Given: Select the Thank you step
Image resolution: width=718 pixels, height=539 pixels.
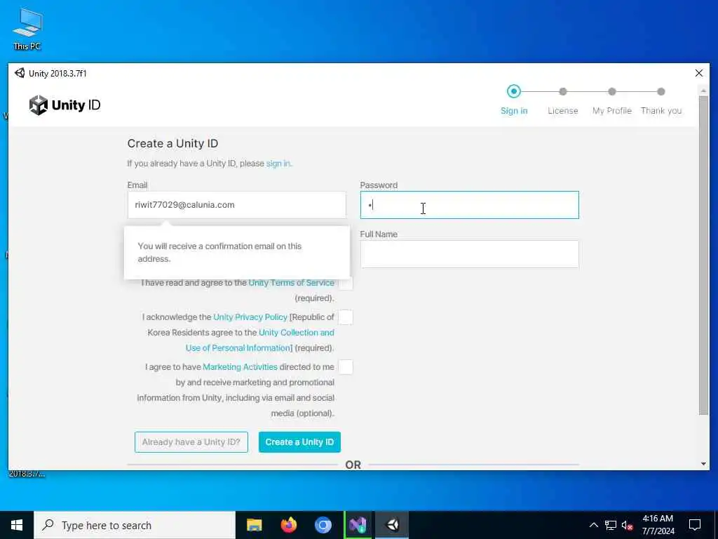Looking at the screenshot, I should (661, 101).
